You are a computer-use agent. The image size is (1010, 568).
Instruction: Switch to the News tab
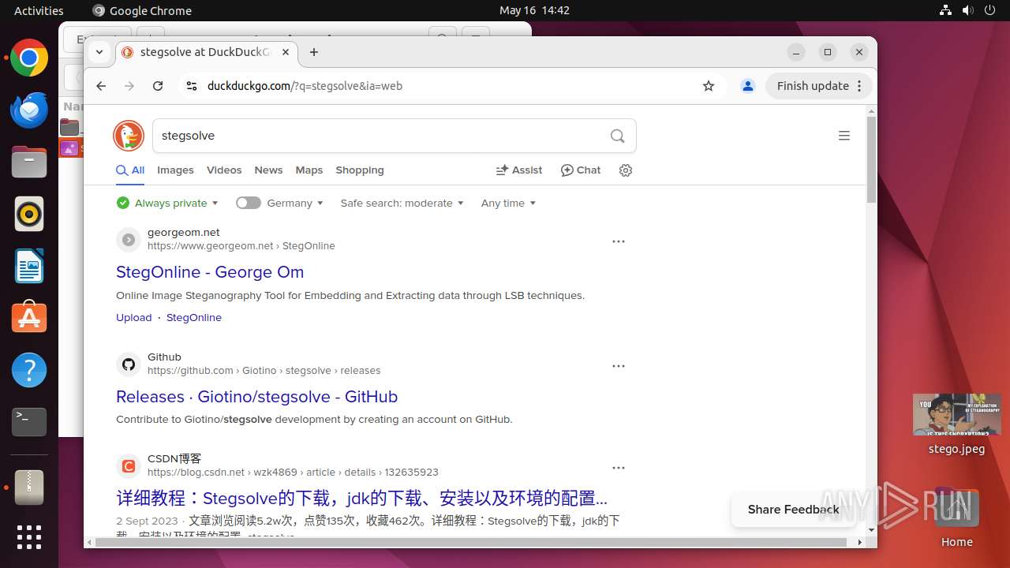click(268, 170)
